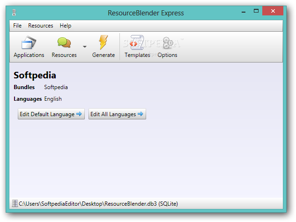296x222 pixels.
Task: Open the Templates scroll icon
Action: 137,42
